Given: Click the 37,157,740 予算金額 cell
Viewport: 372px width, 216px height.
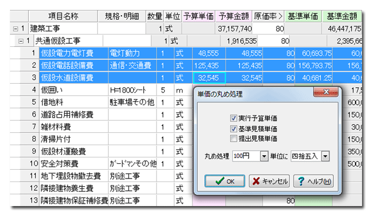Looking at the screenshot, I should tap(234, 29).
